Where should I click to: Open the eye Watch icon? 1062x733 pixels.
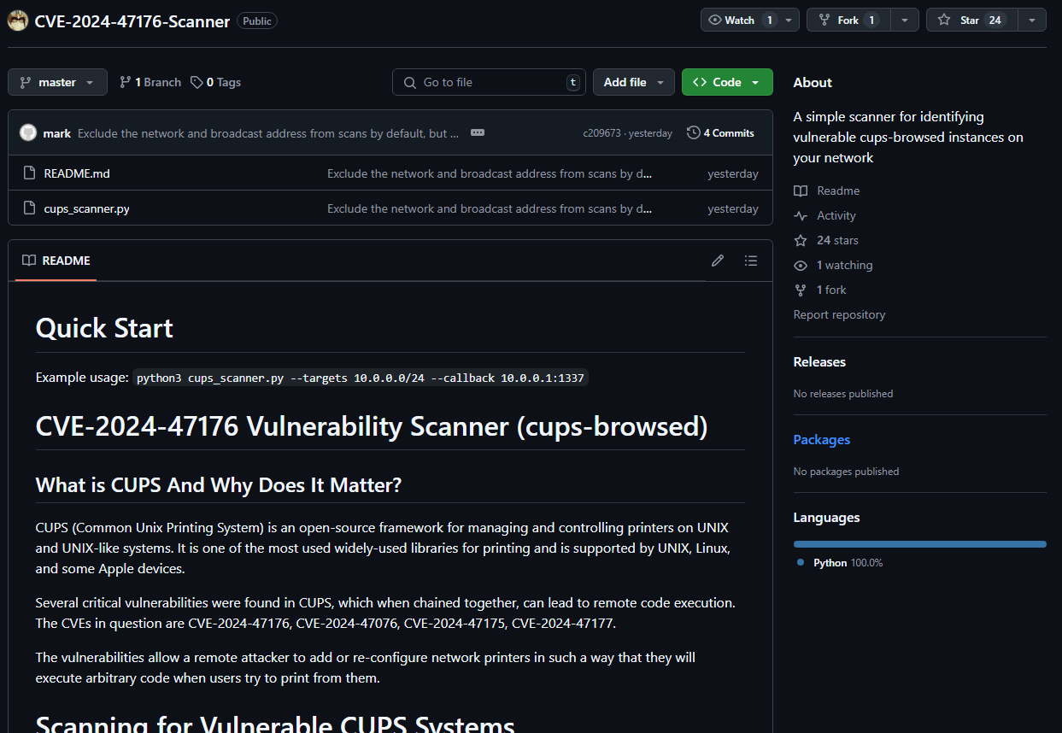tap(715, 19)
